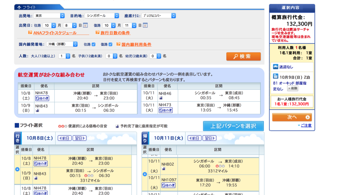
Task: Click hotel icon next to 10月9日 2泊
Action: pos(275,76)
